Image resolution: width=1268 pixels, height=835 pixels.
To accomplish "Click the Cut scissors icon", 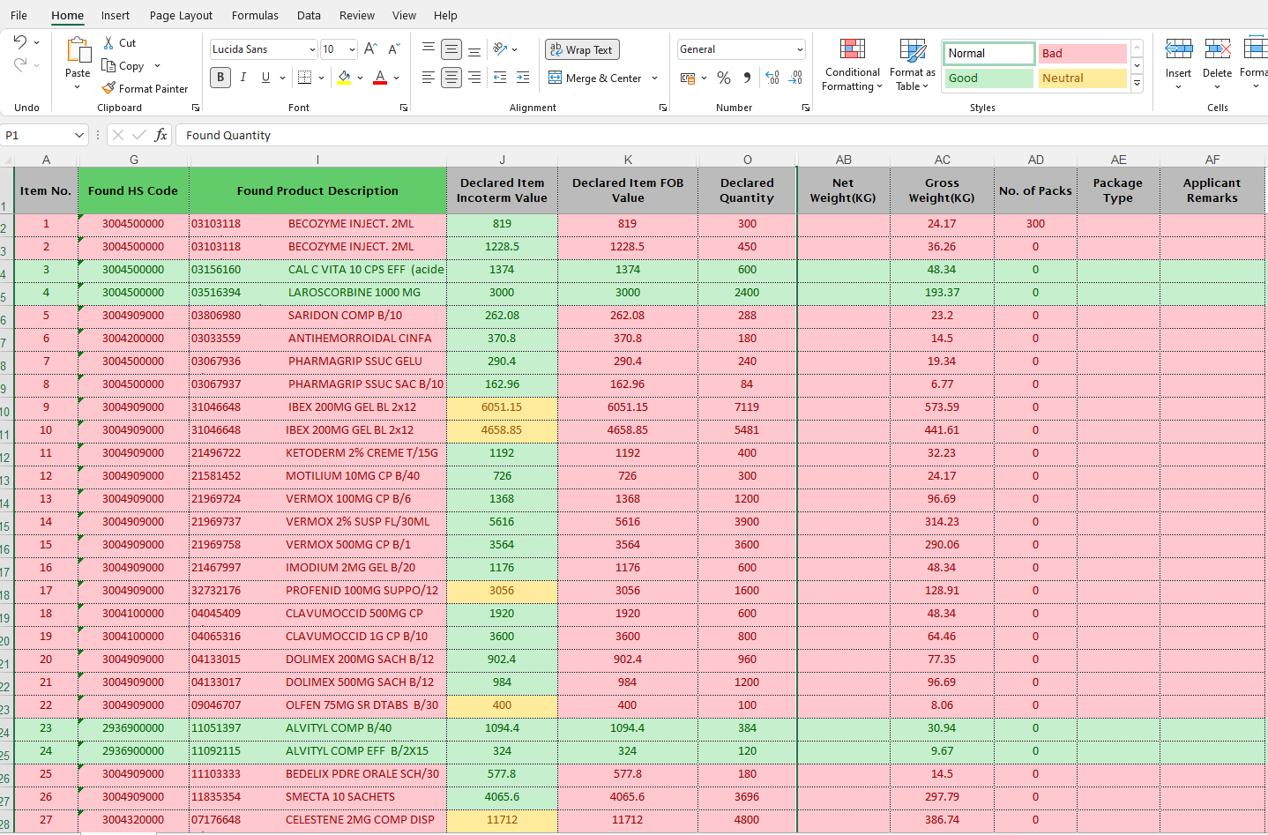I will tap(108, 42).
